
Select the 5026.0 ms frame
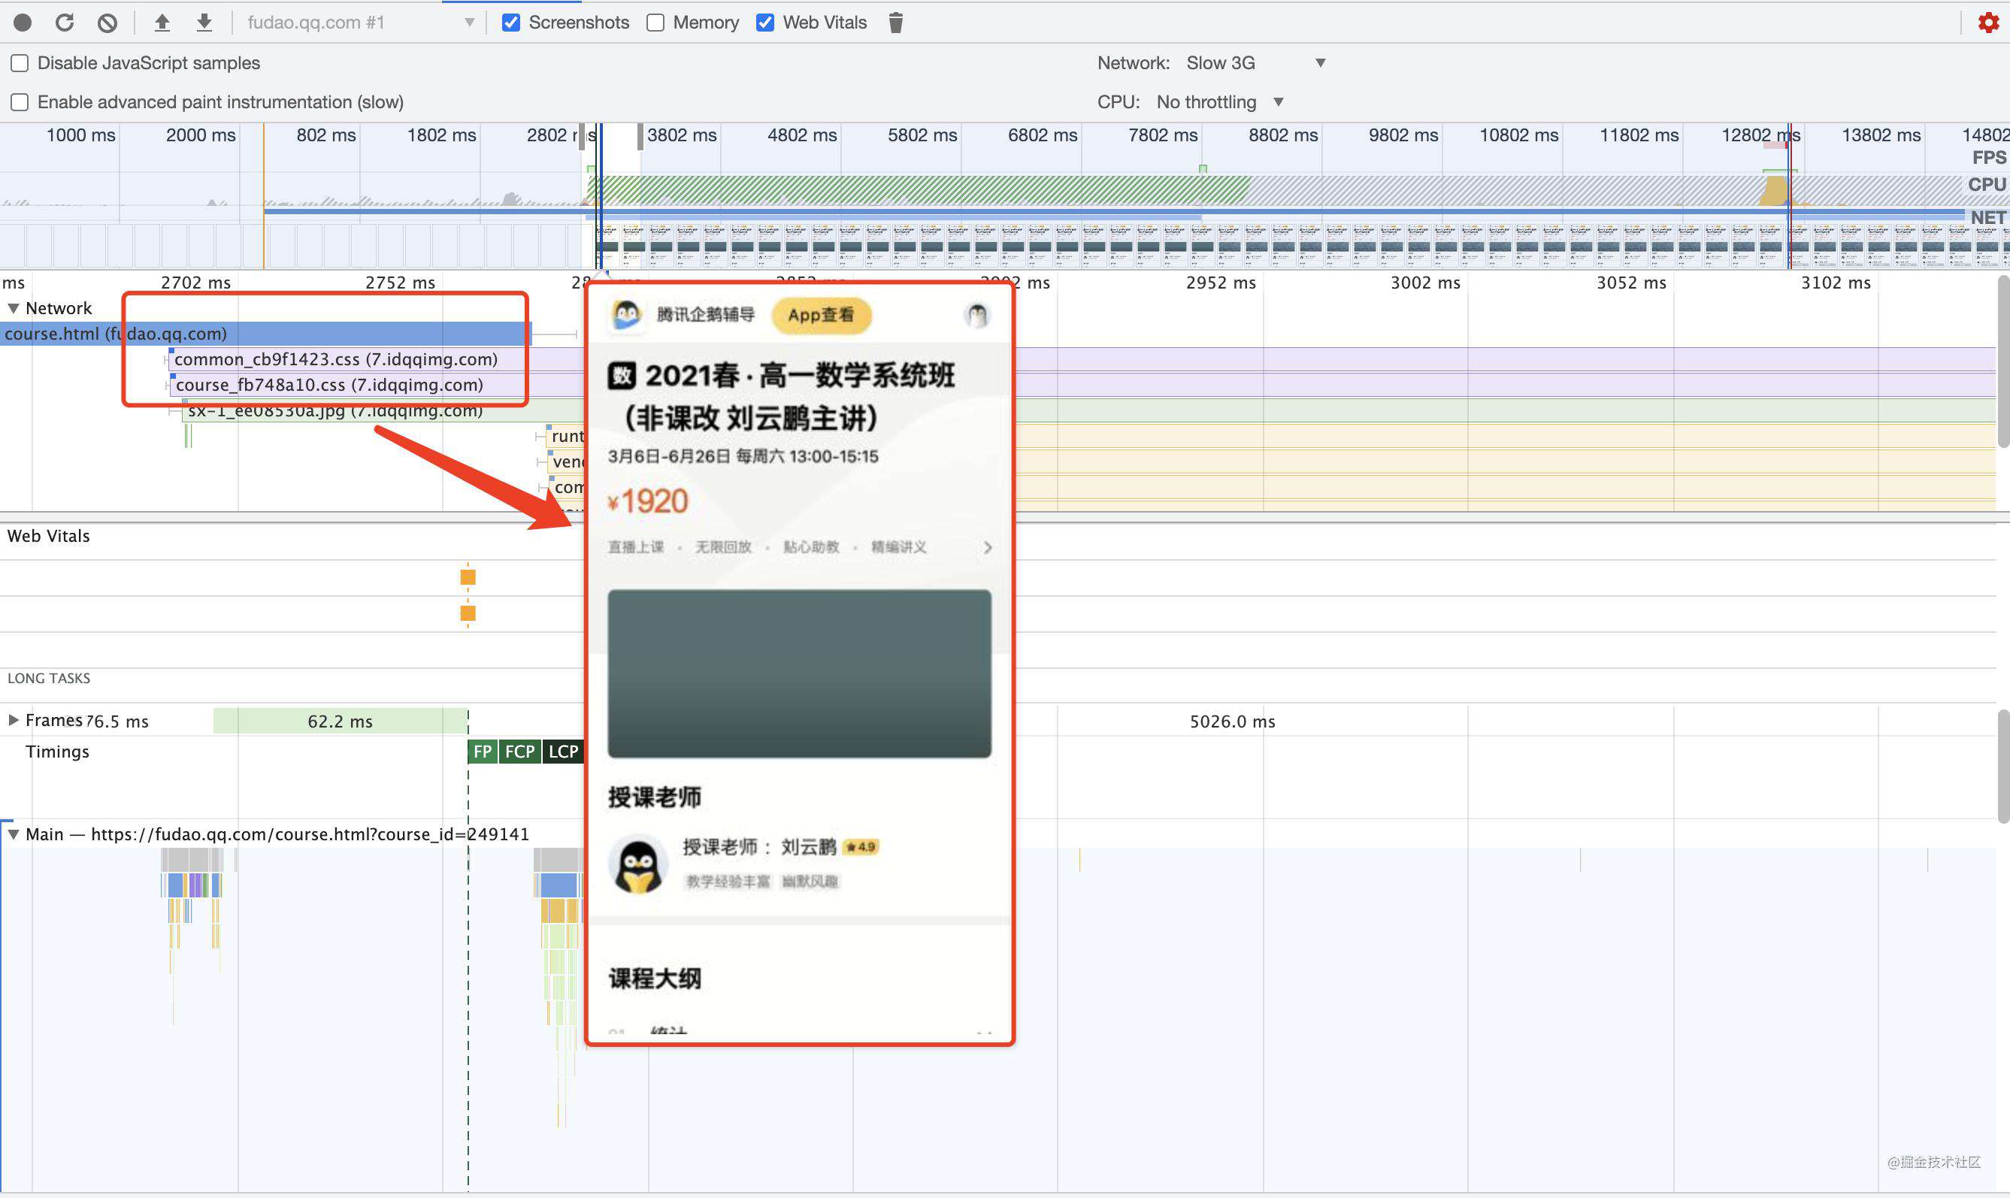1232,721
